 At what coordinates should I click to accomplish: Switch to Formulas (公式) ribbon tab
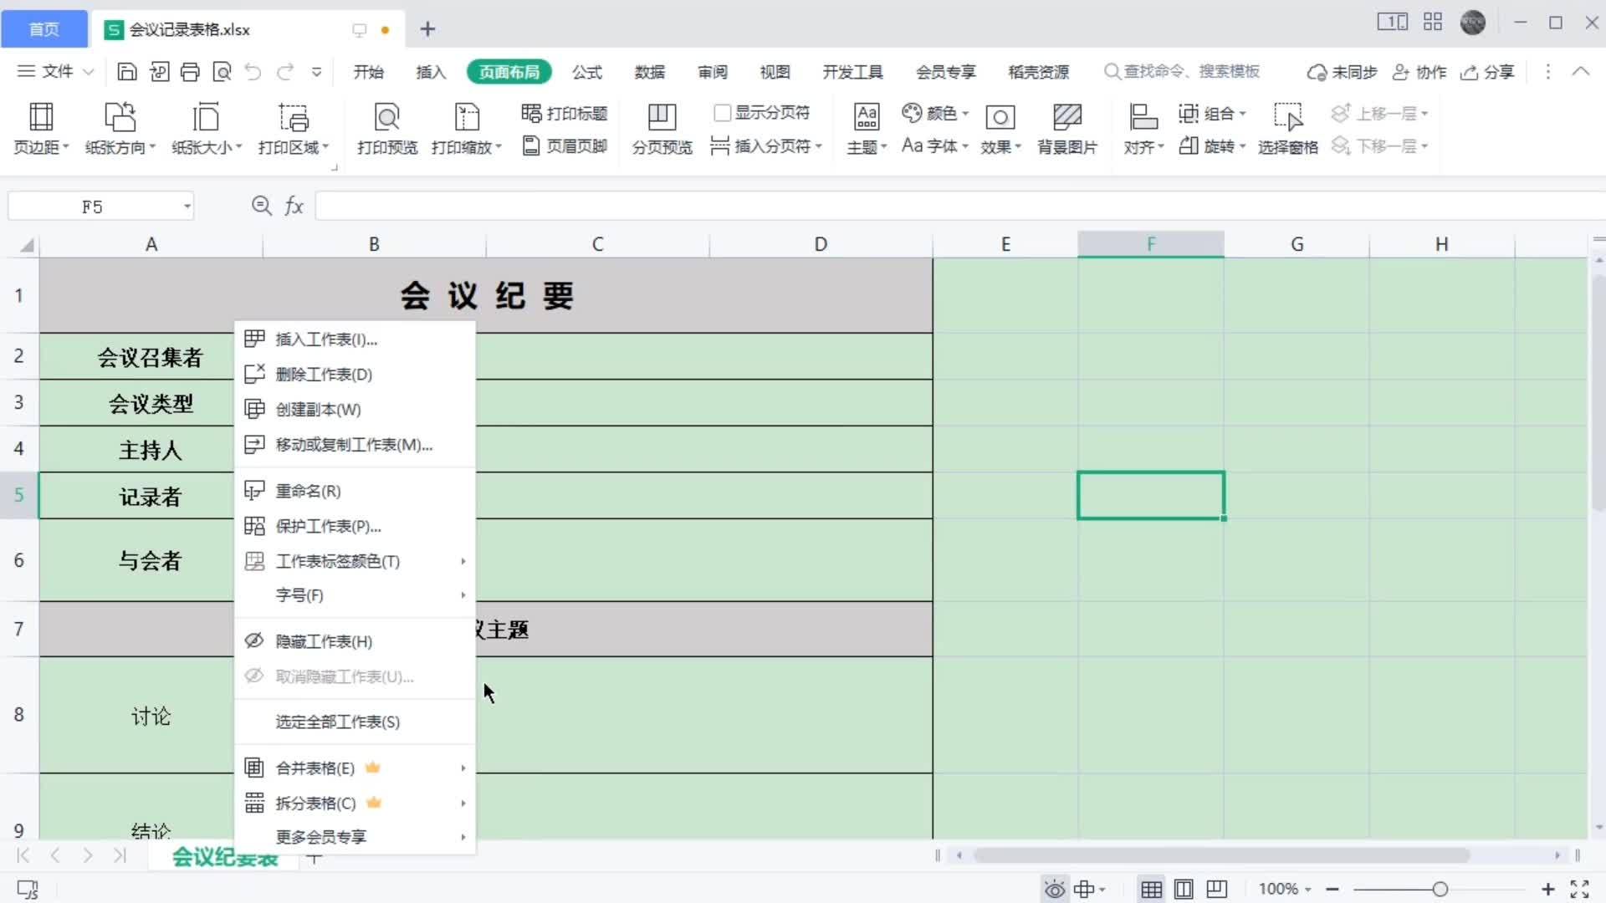click(587, 72)
